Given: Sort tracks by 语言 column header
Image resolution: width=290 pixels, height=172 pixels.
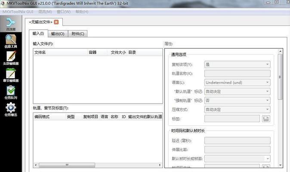Looking at the screenshot, I should [x=104, y=117].
